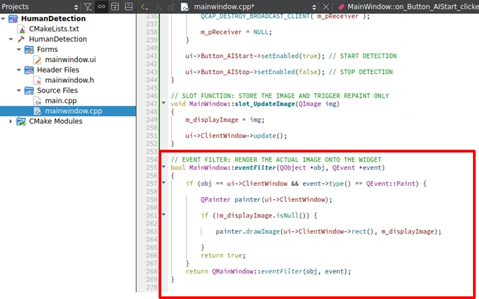This screenshot has height=299, width=479.
Task: Select mainwindow.ui in the tree
Action: point(70,59)
